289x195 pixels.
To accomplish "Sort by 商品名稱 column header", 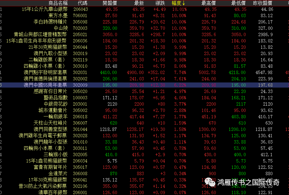I will [x=58, y=3].
